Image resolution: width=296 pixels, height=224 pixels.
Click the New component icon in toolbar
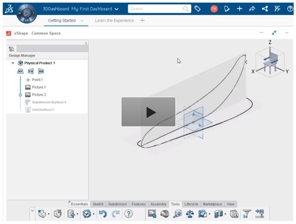pos(42,214)
